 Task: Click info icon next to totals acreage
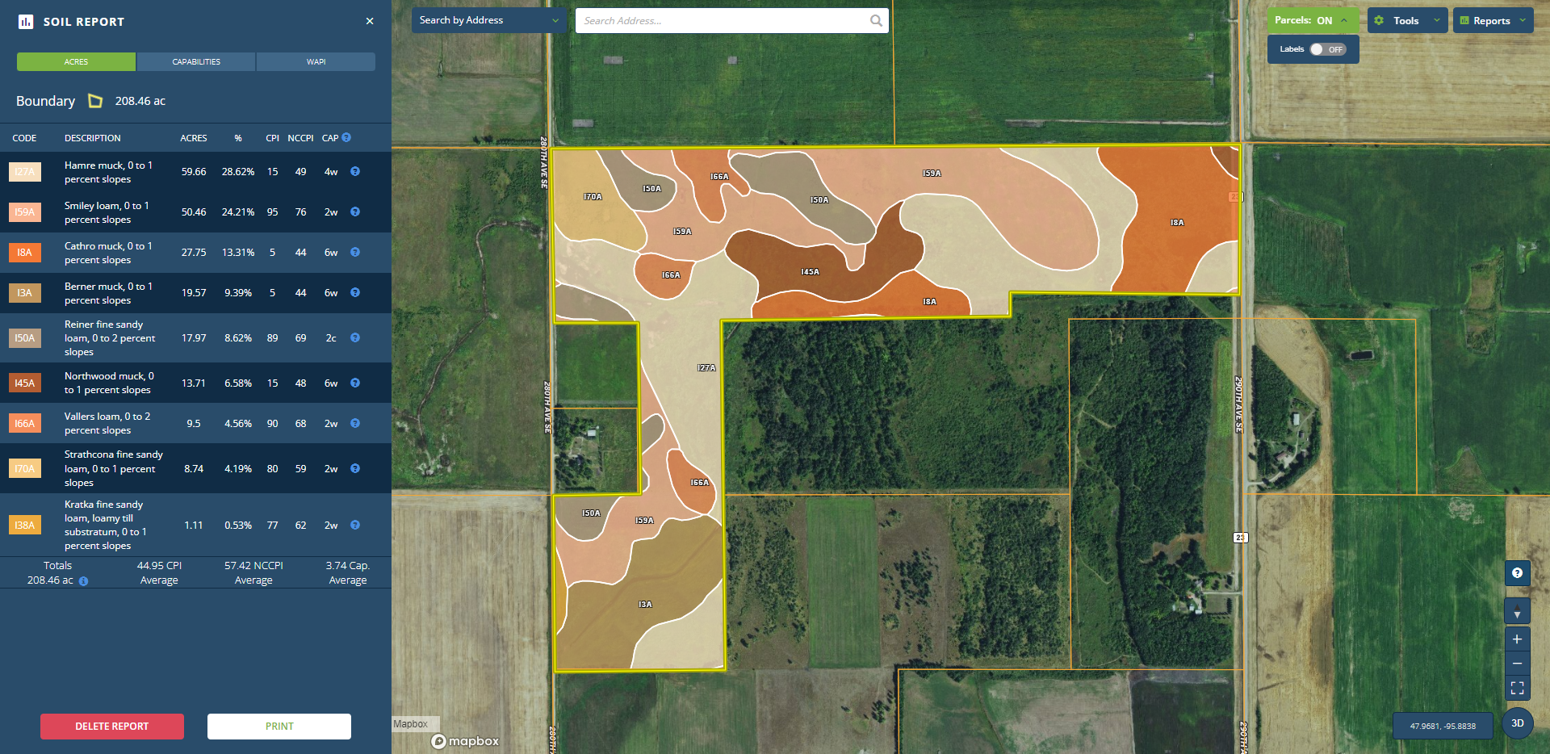point(84,581)
